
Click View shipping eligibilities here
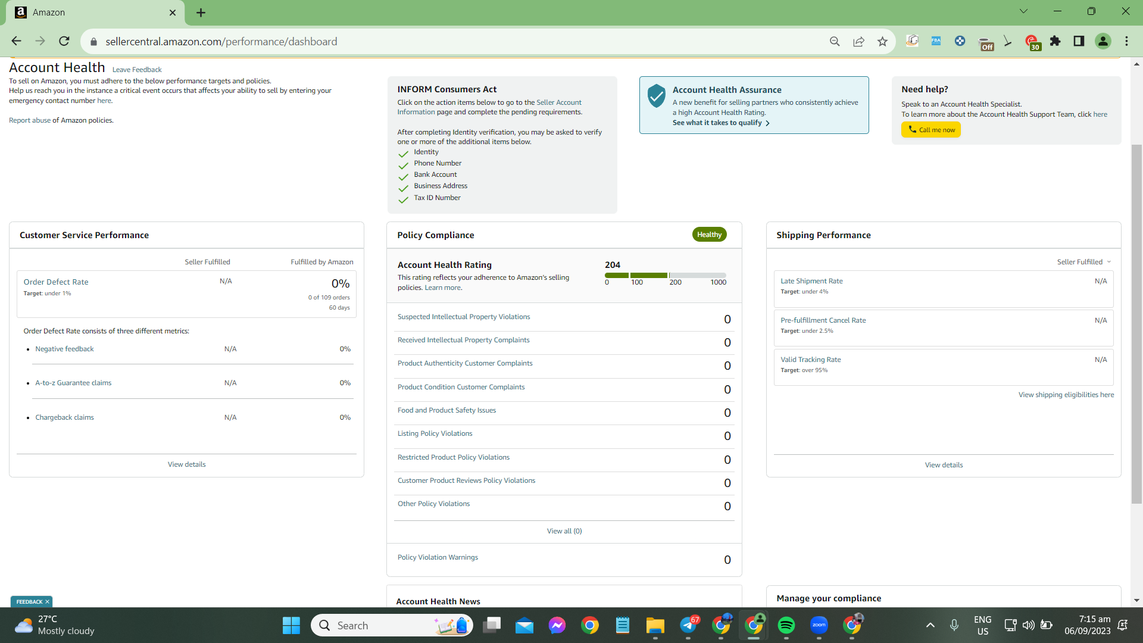pyautogui.click(x=1066, y=395)
